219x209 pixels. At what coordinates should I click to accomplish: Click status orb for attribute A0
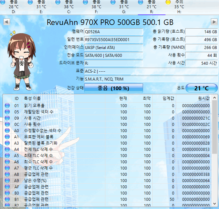click(x=7, y=130)
